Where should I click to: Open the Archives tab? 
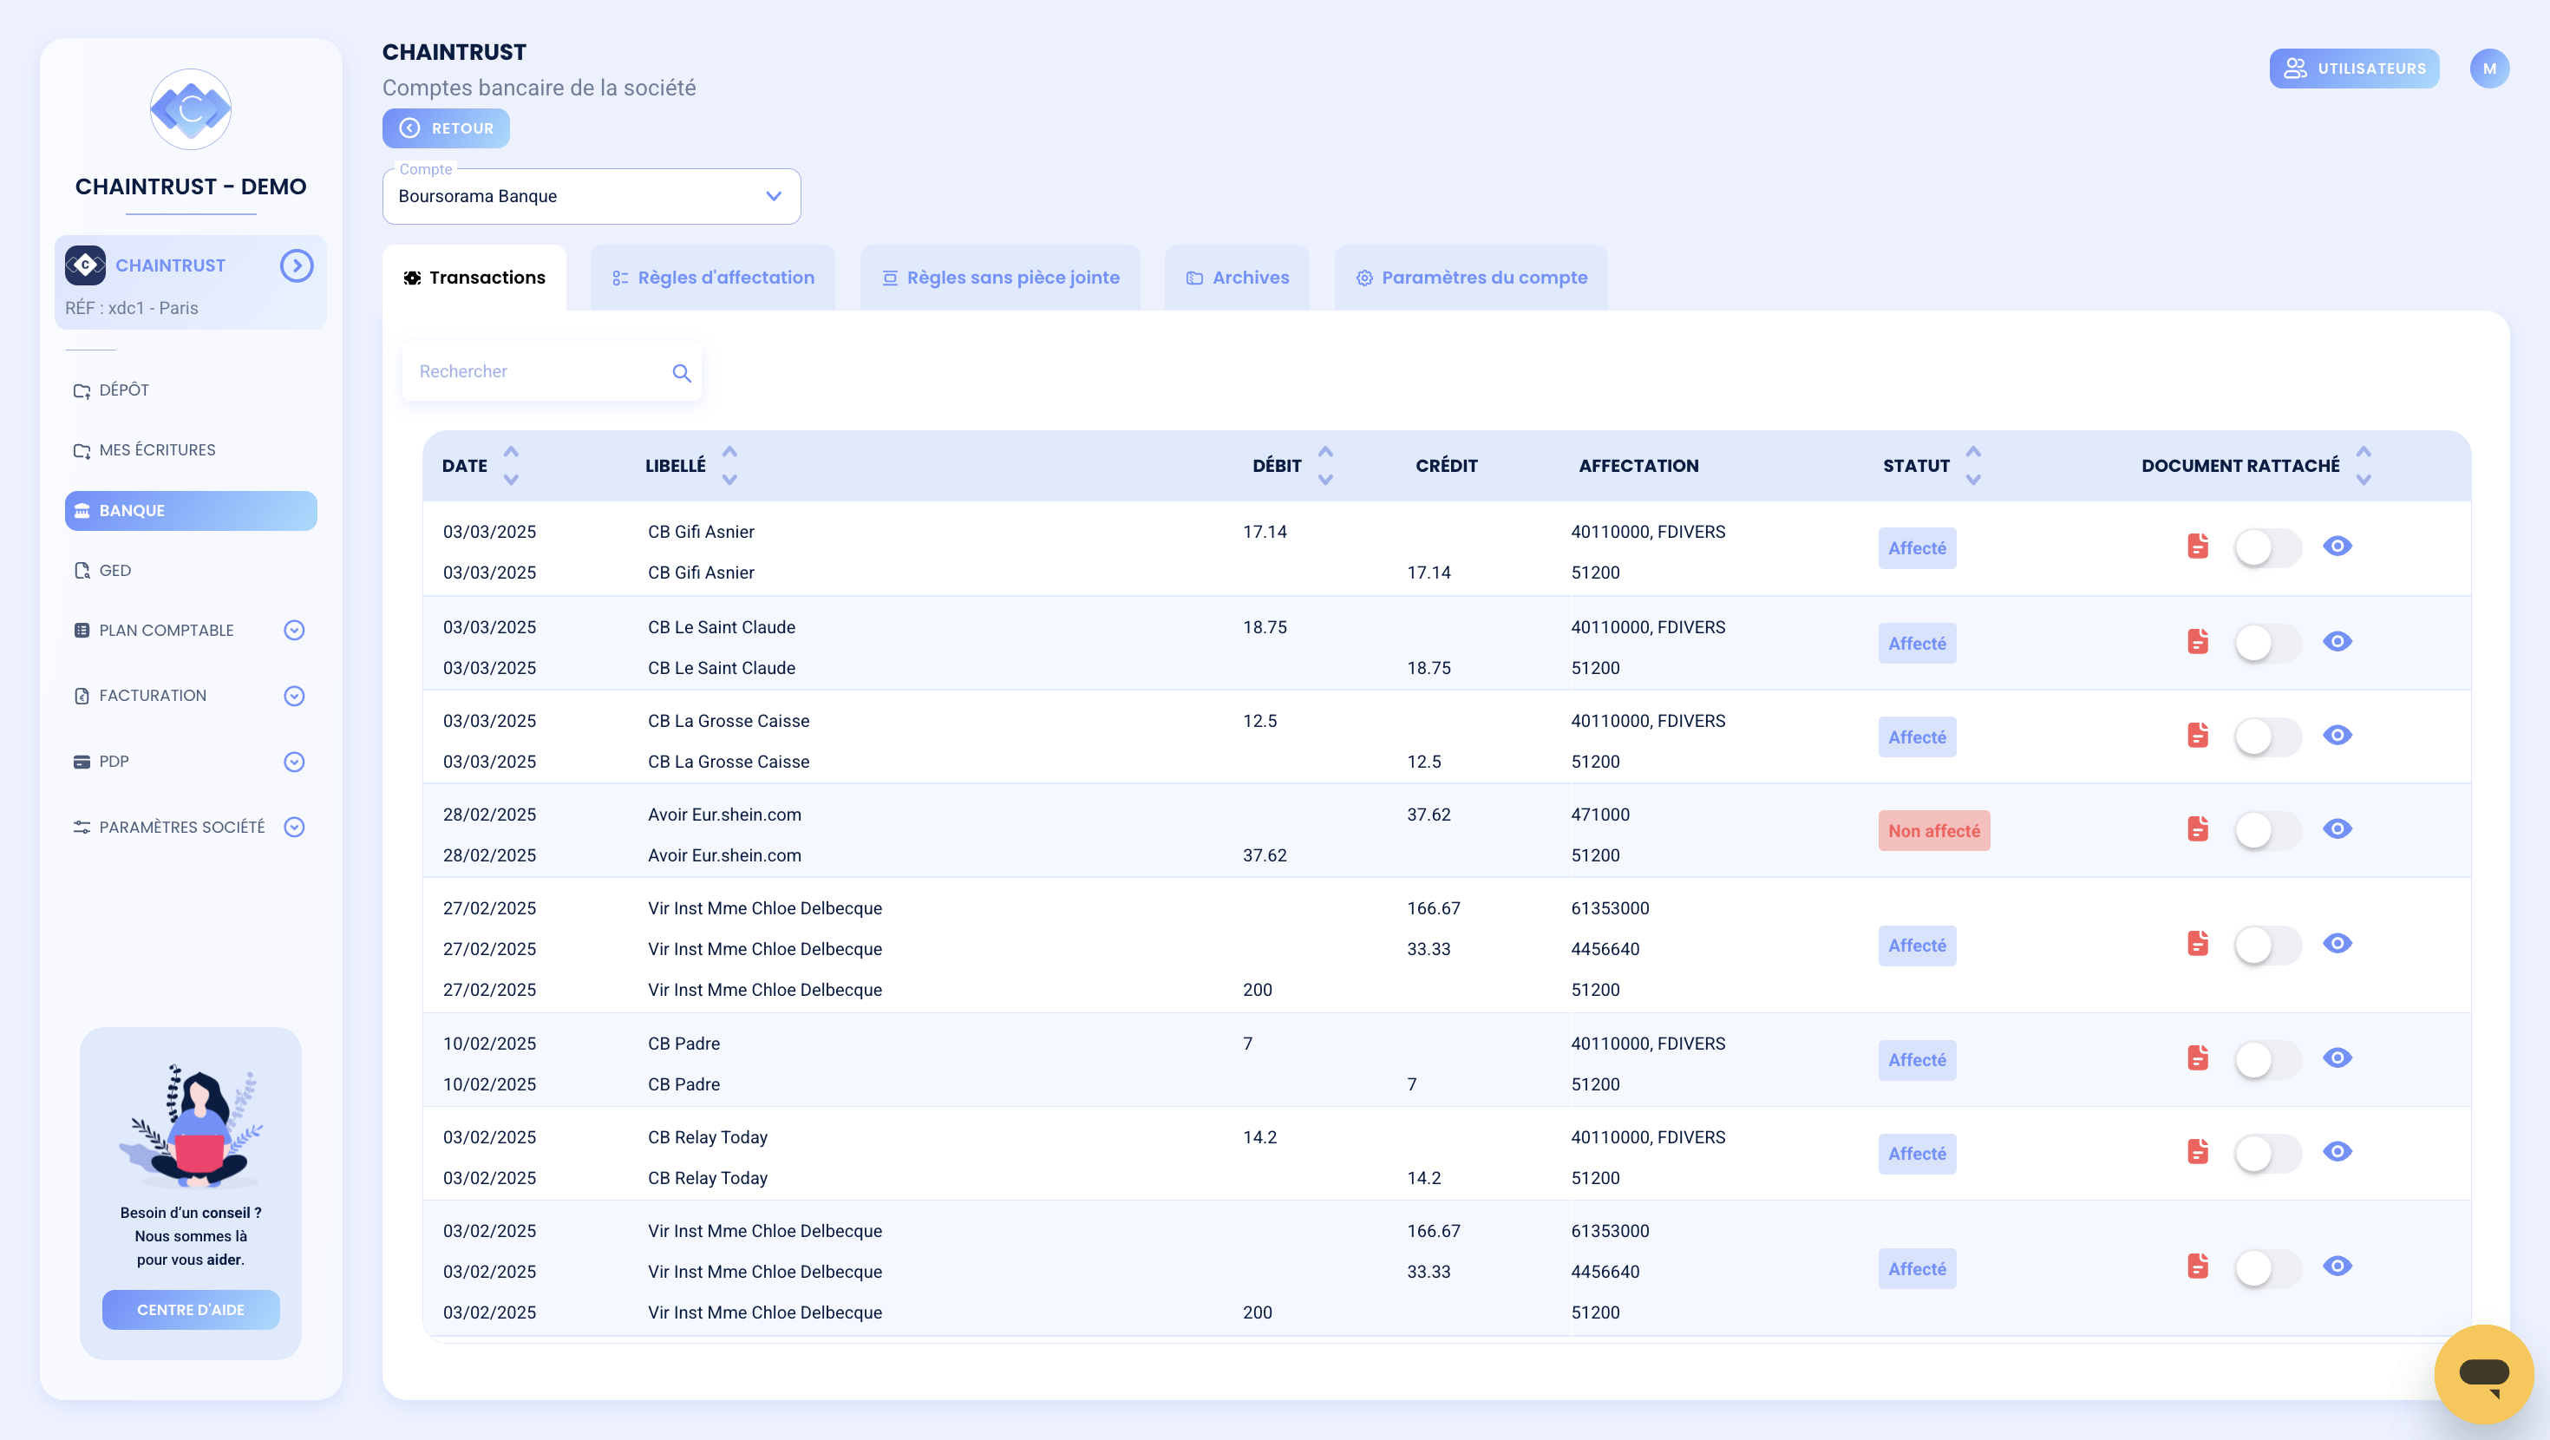(1236, 278)
